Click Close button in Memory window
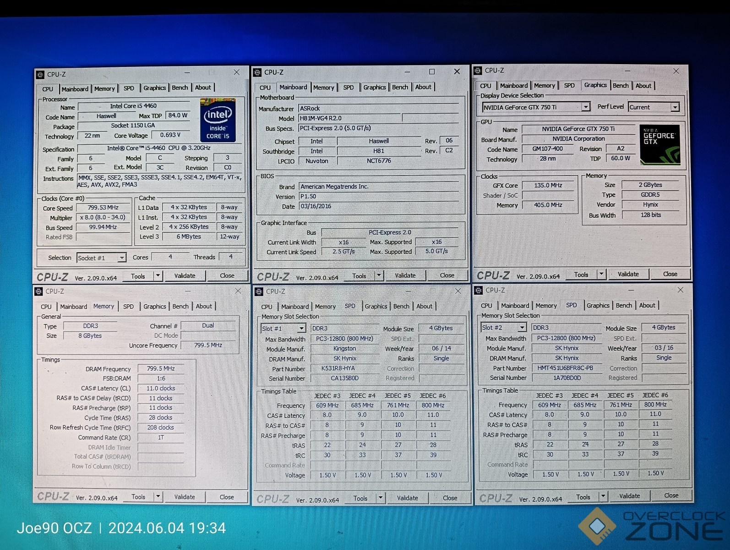This screenshot has height=550, width=730. click(227, 497)
